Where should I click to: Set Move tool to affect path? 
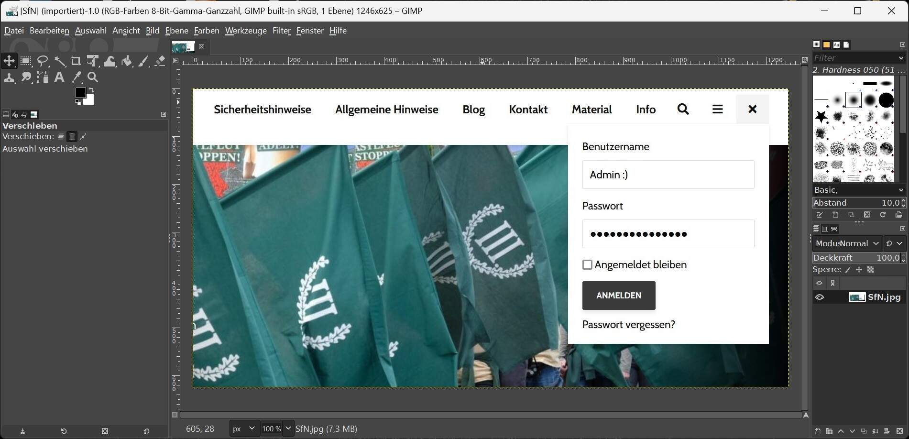[83, 137]
